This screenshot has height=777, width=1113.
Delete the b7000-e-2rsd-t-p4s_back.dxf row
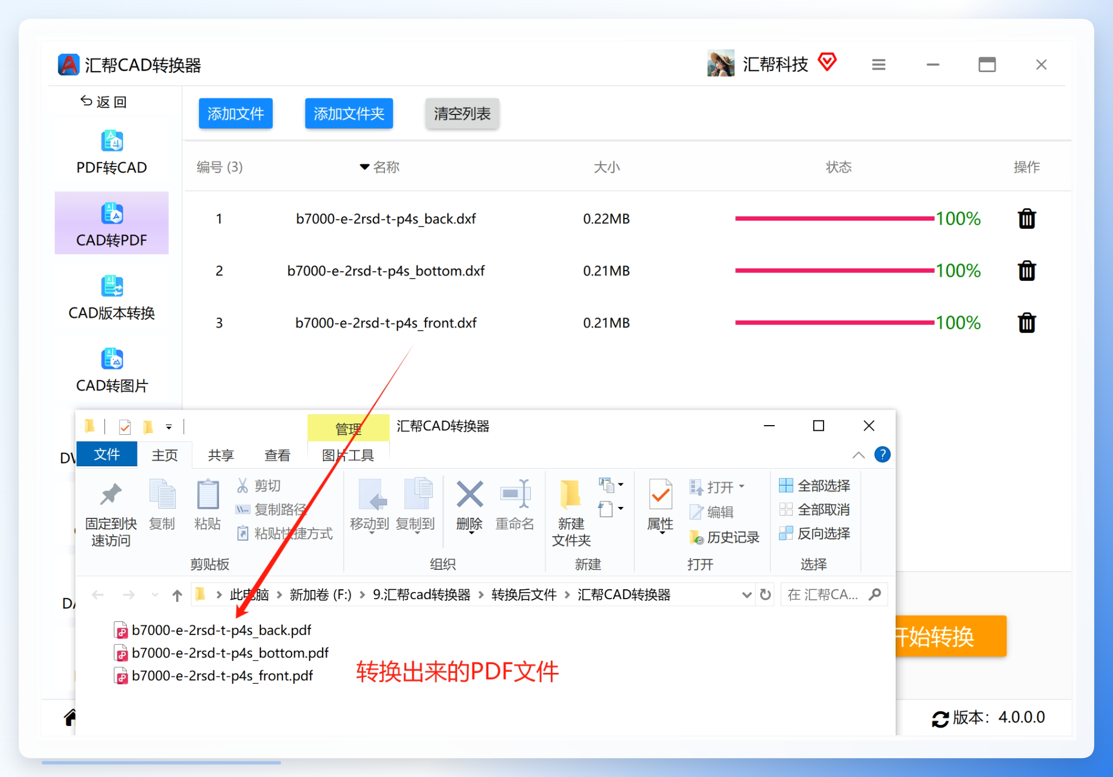pos(1027,219)
